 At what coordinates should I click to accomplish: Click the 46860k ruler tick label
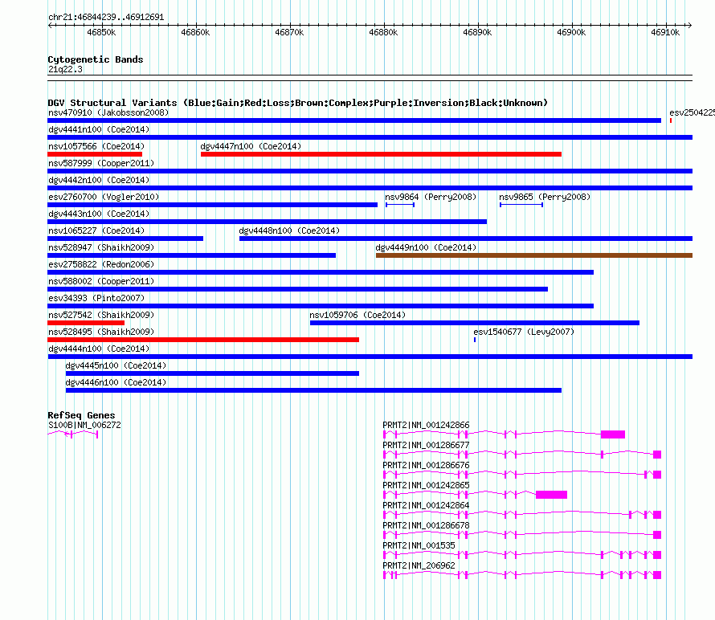point(195,32)
